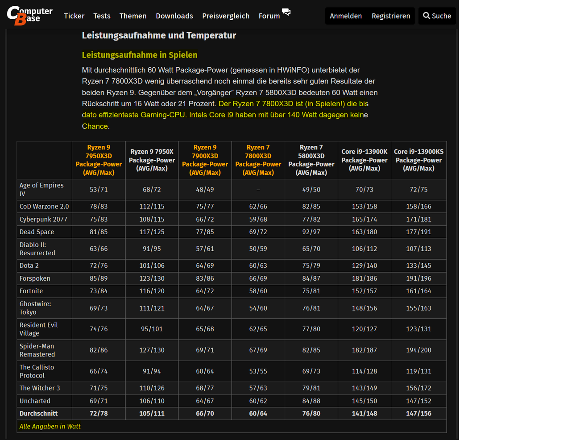Click the CoD Warzone 2.0 row label
The width and height of the screenshot is (584, 440).
[x=44, y=207]
